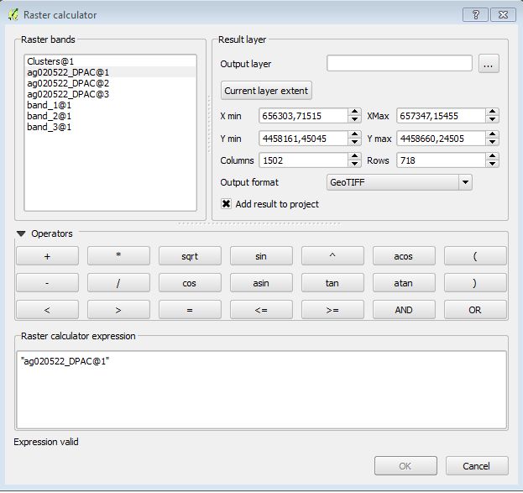Insert the plus (+) operator
The height and width of the screenshot is (493, 523).
[x=47, y=256]
